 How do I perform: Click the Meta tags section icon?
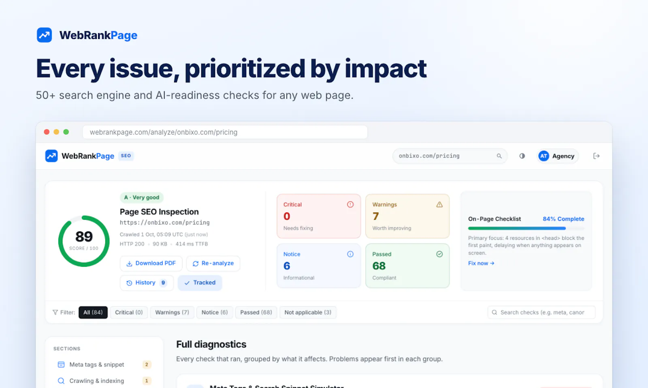coord(61,364)
